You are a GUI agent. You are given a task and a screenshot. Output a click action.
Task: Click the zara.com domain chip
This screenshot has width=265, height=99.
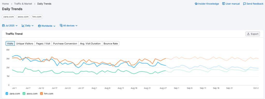9,17
